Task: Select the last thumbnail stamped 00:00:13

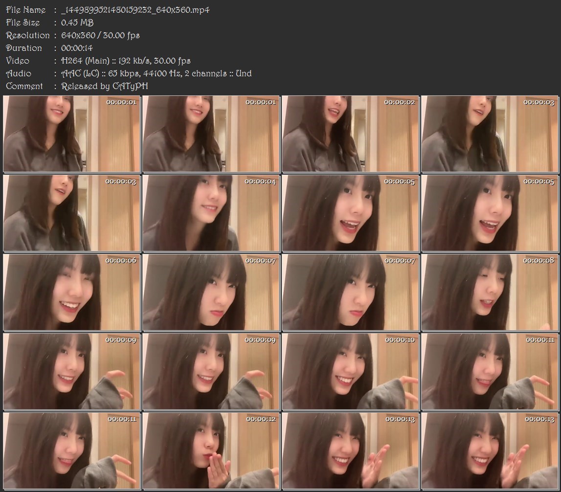Action: [x=490, y=450]
